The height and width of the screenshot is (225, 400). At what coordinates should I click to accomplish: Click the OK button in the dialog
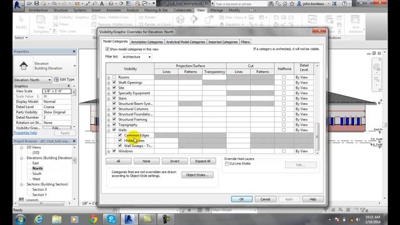point(242,199)
